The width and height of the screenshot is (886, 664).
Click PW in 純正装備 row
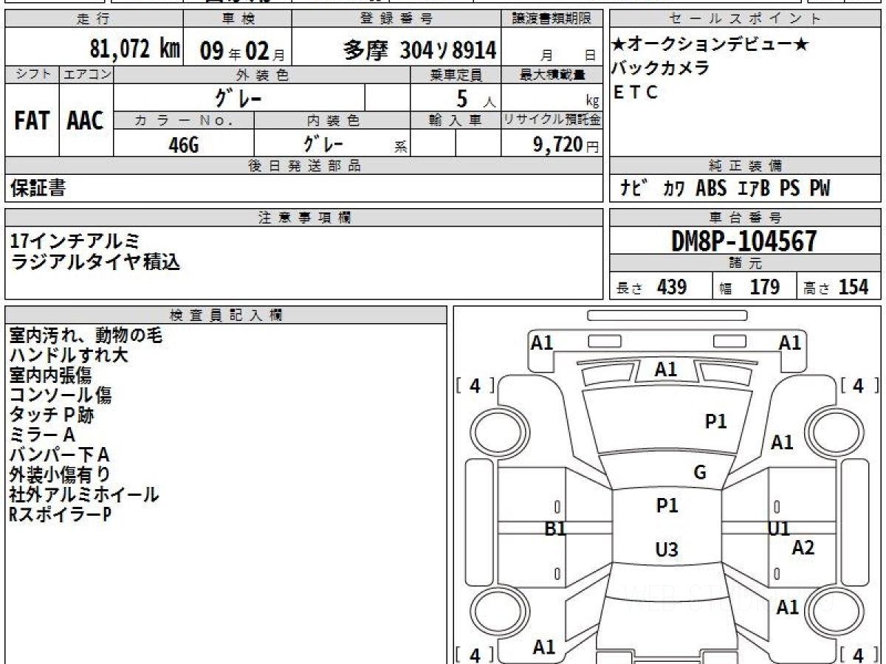pos(819,189)
